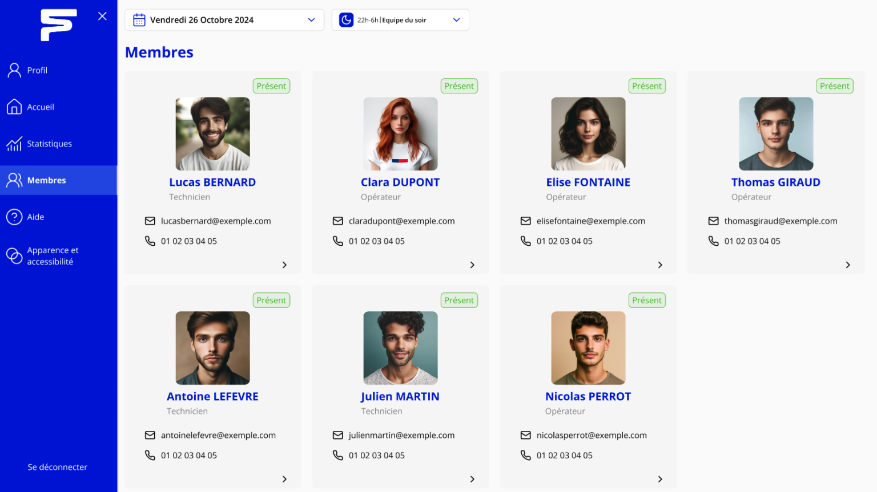This screenshot has height=492, width=877.
Task: Click the Profil user icon in sidebar
Action: 14,70
